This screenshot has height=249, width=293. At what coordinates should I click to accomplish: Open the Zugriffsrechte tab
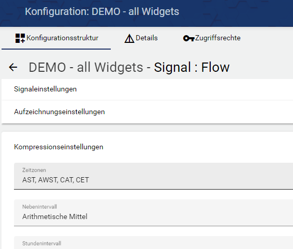click(212, 38)
